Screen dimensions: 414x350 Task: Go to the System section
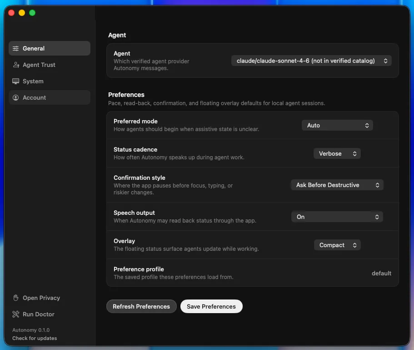point(50,81)
